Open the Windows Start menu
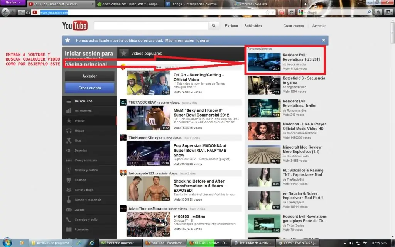 (7, 242)
